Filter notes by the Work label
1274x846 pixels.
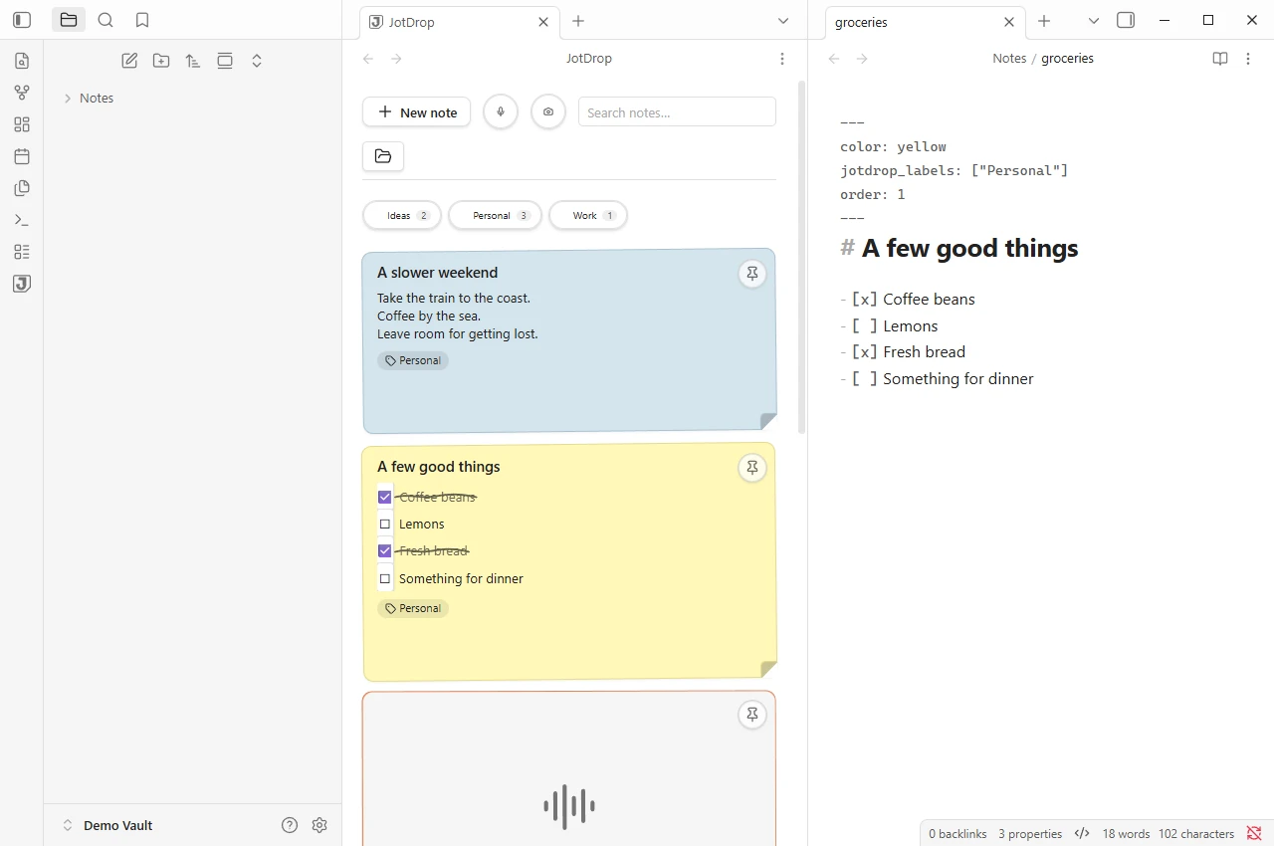coord(588,216)
